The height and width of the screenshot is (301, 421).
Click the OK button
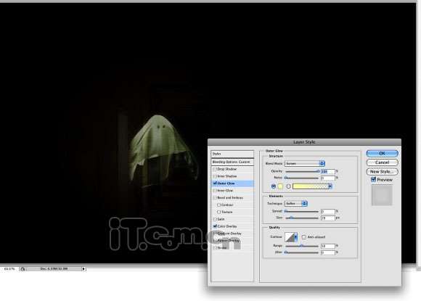382,154
